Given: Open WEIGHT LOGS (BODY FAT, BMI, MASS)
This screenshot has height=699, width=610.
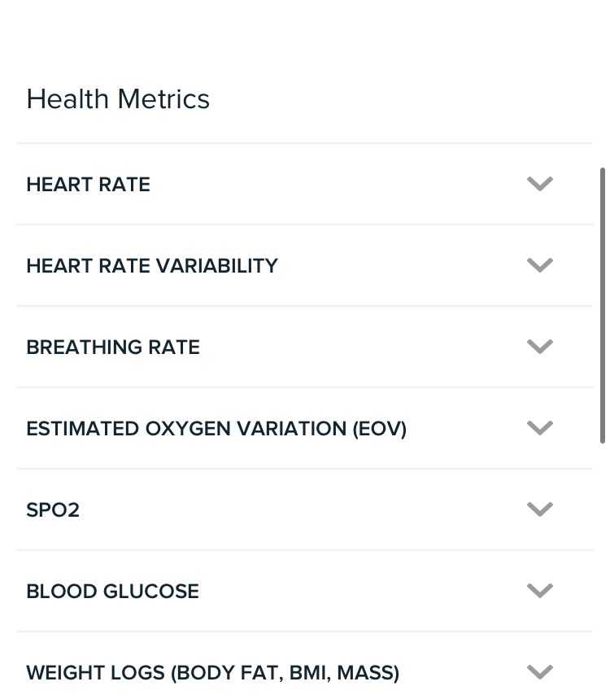Looking at the screenshot, I should click(x=213, y=673).
